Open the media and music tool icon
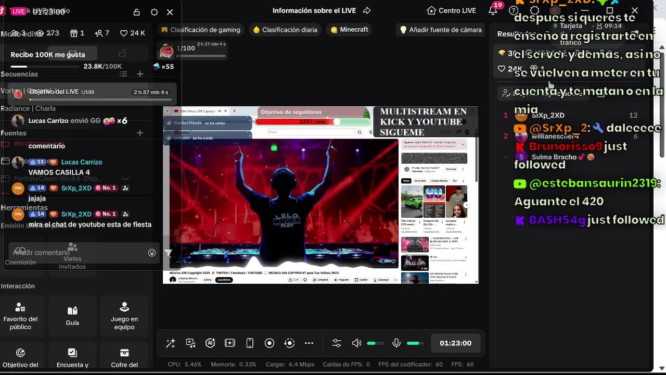This screenshot has height=375, width=666. (190, 343)
